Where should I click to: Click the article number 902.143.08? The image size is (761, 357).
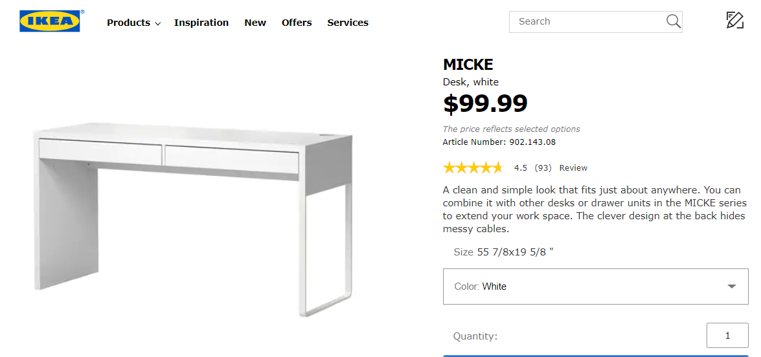pyautogui.click(x=532, y=142)
